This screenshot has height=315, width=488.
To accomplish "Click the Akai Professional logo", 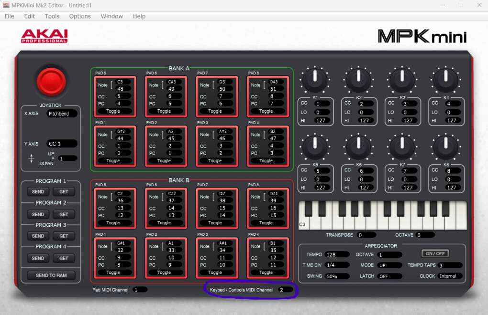I will pos(44,36).
